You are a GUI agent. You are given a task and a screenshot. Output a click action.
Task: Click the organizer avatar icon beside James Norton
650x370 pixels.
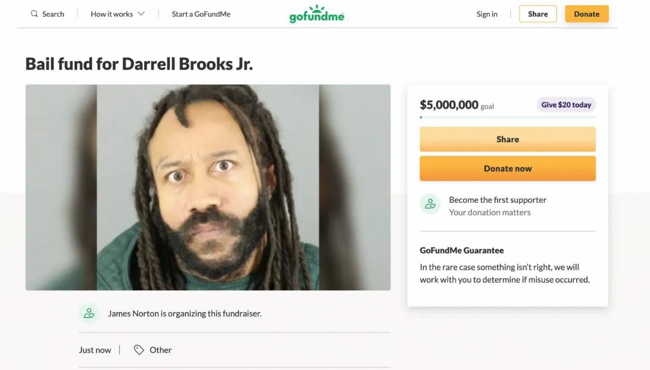89,313
